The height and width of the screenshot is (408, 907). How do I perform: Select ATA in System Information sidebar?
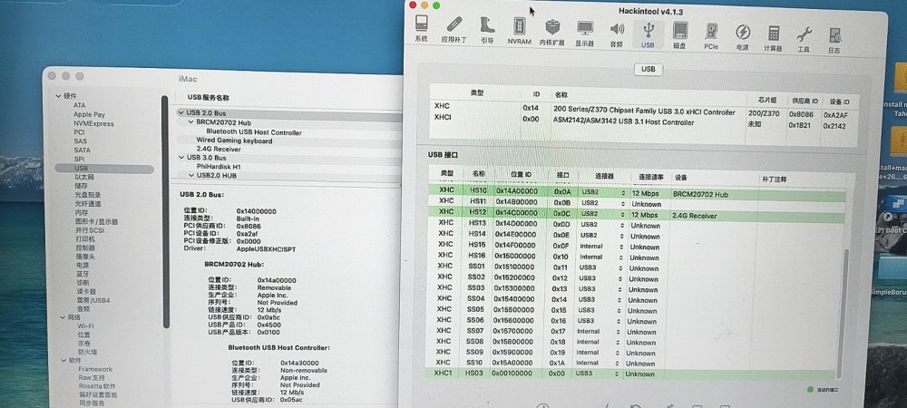pyautogui.click(x=79, y=105)
